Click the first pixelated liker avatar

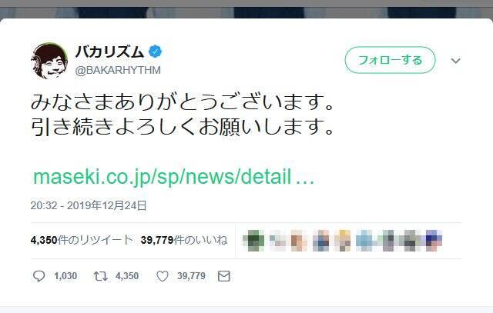pos(253,241)
